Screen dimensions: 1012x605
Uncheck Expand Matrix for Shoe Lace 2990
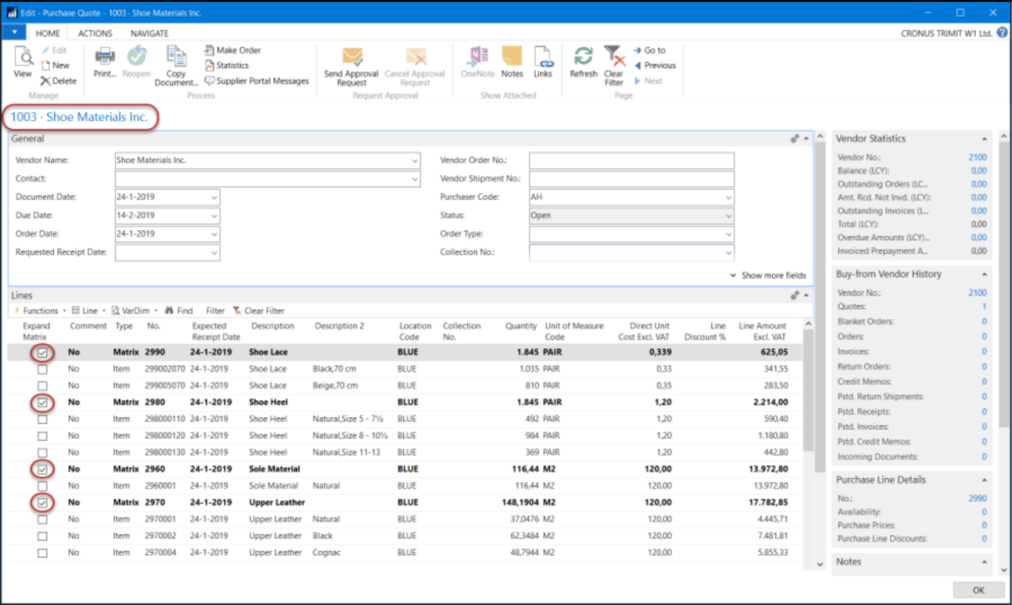(x=42, y=353)
